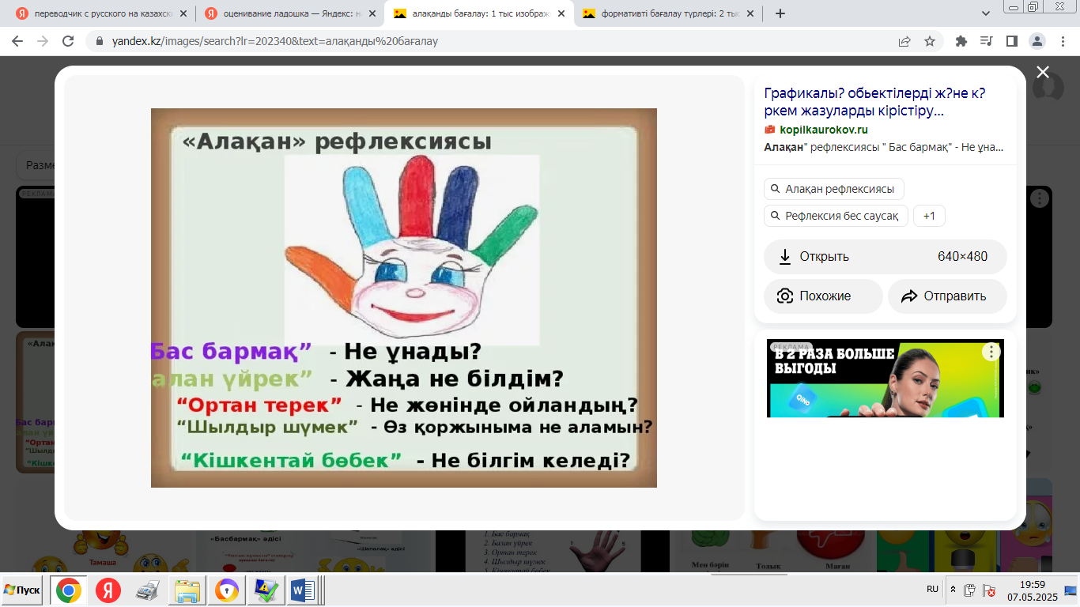Viewport: 1080px width, 607px height.
Task: Click the 'Алақан рефлексиясы' hand image
Action: pos(404,298)
